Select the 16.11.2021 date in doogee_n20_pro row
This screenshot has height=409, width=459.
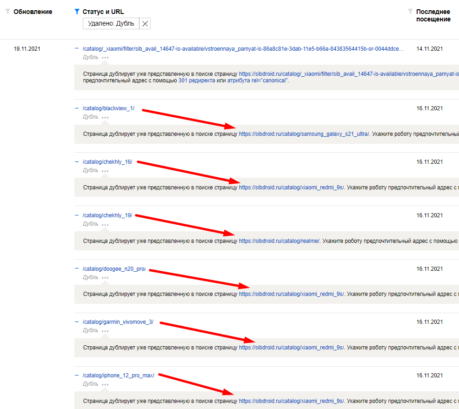pyautogui.click(x=430, y=269)
